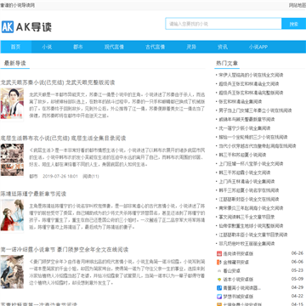Image resolution: width=306 pixels, height=306 pixels.
Task: Click the 2019-07-26 18:01 timestamp
Action: click(x=60, y=176)
